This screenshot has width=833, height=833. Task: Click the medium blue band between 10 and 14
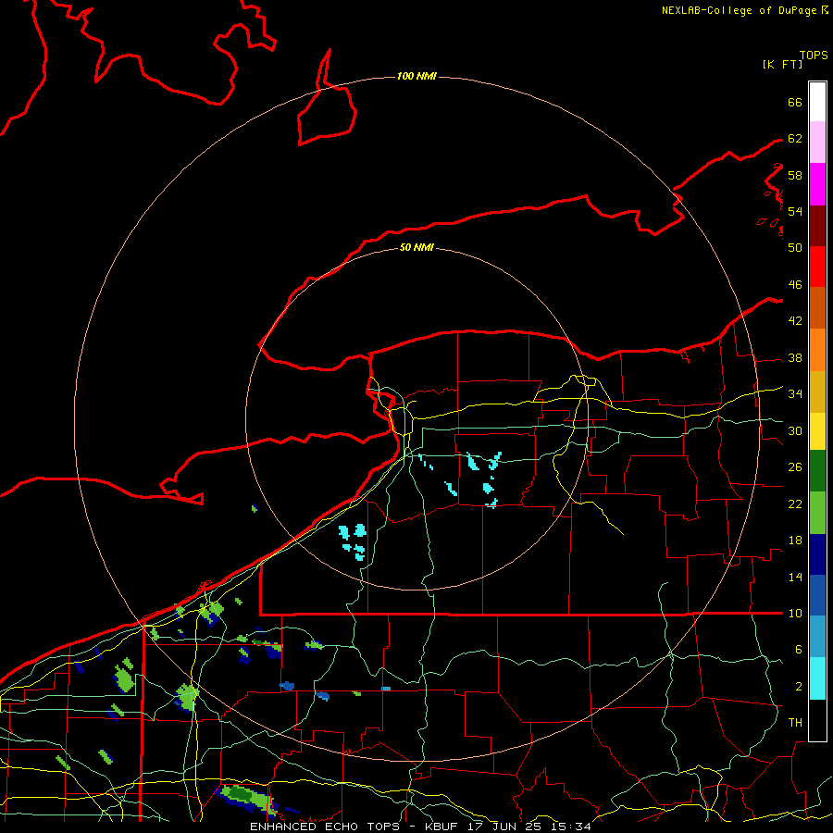(x=817, y=595)
